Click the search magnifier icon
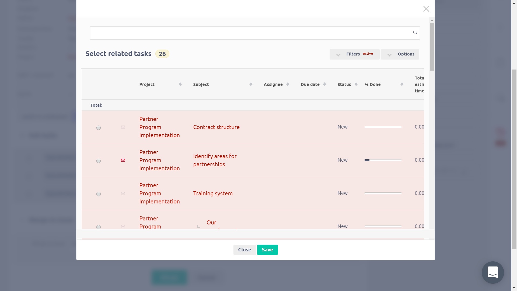Viewport: 517px width, 291px height. tap(415, 32)
